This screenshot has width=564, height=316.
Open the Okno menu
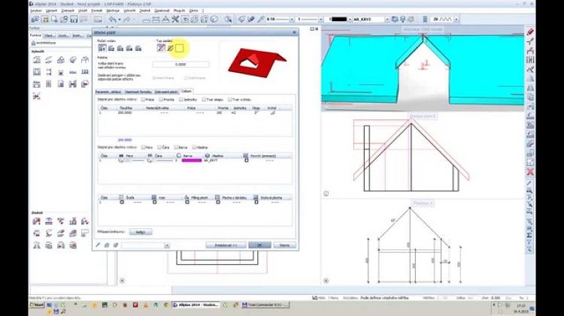pyautogui.click(x=193, y=11)
